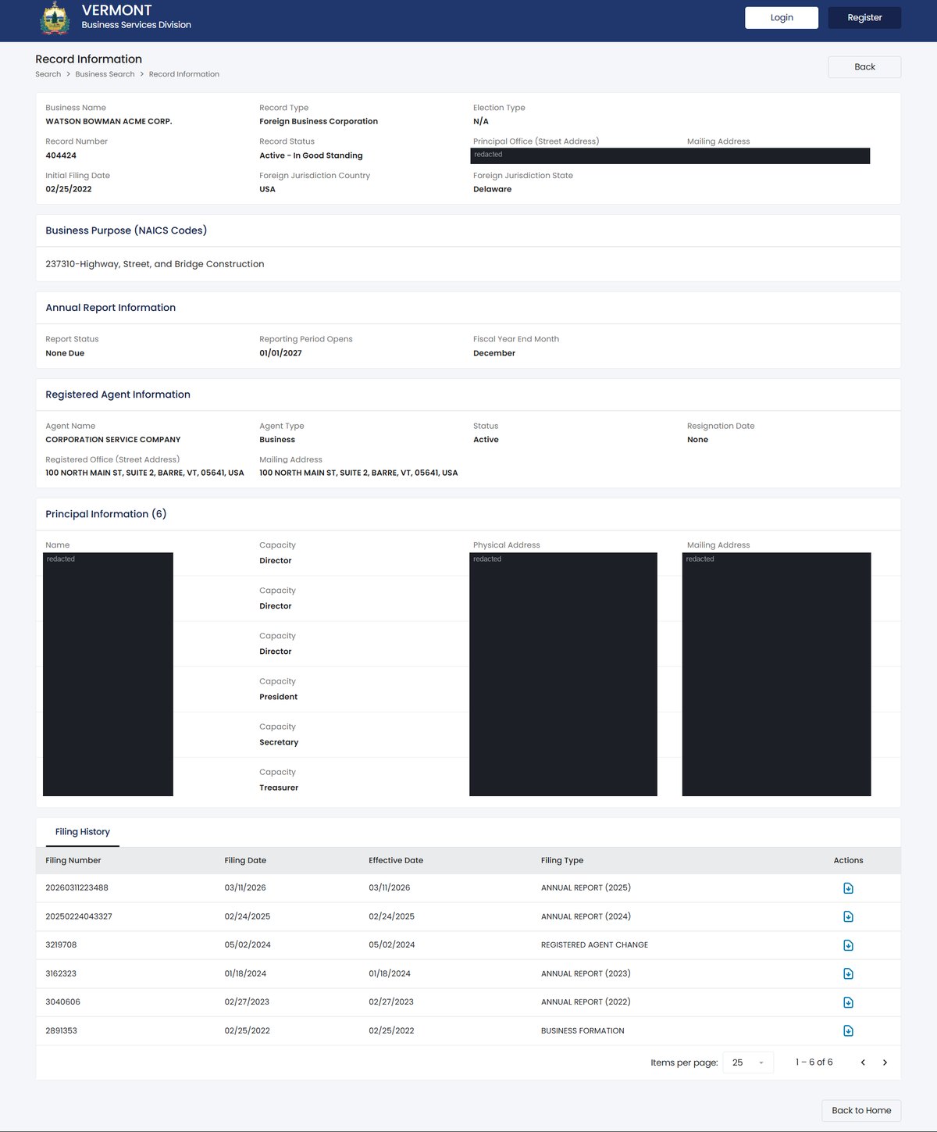Screen dimensions: 937x1132
Task: Select the Filing History tab
Action: 82,832
